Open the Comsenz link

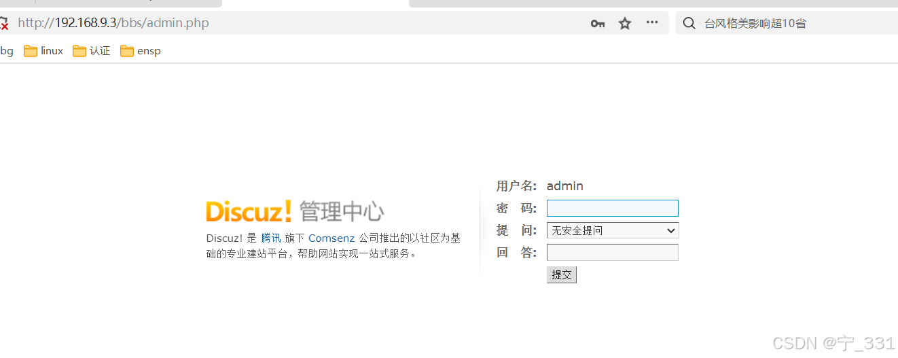click(x=331, y=238)
